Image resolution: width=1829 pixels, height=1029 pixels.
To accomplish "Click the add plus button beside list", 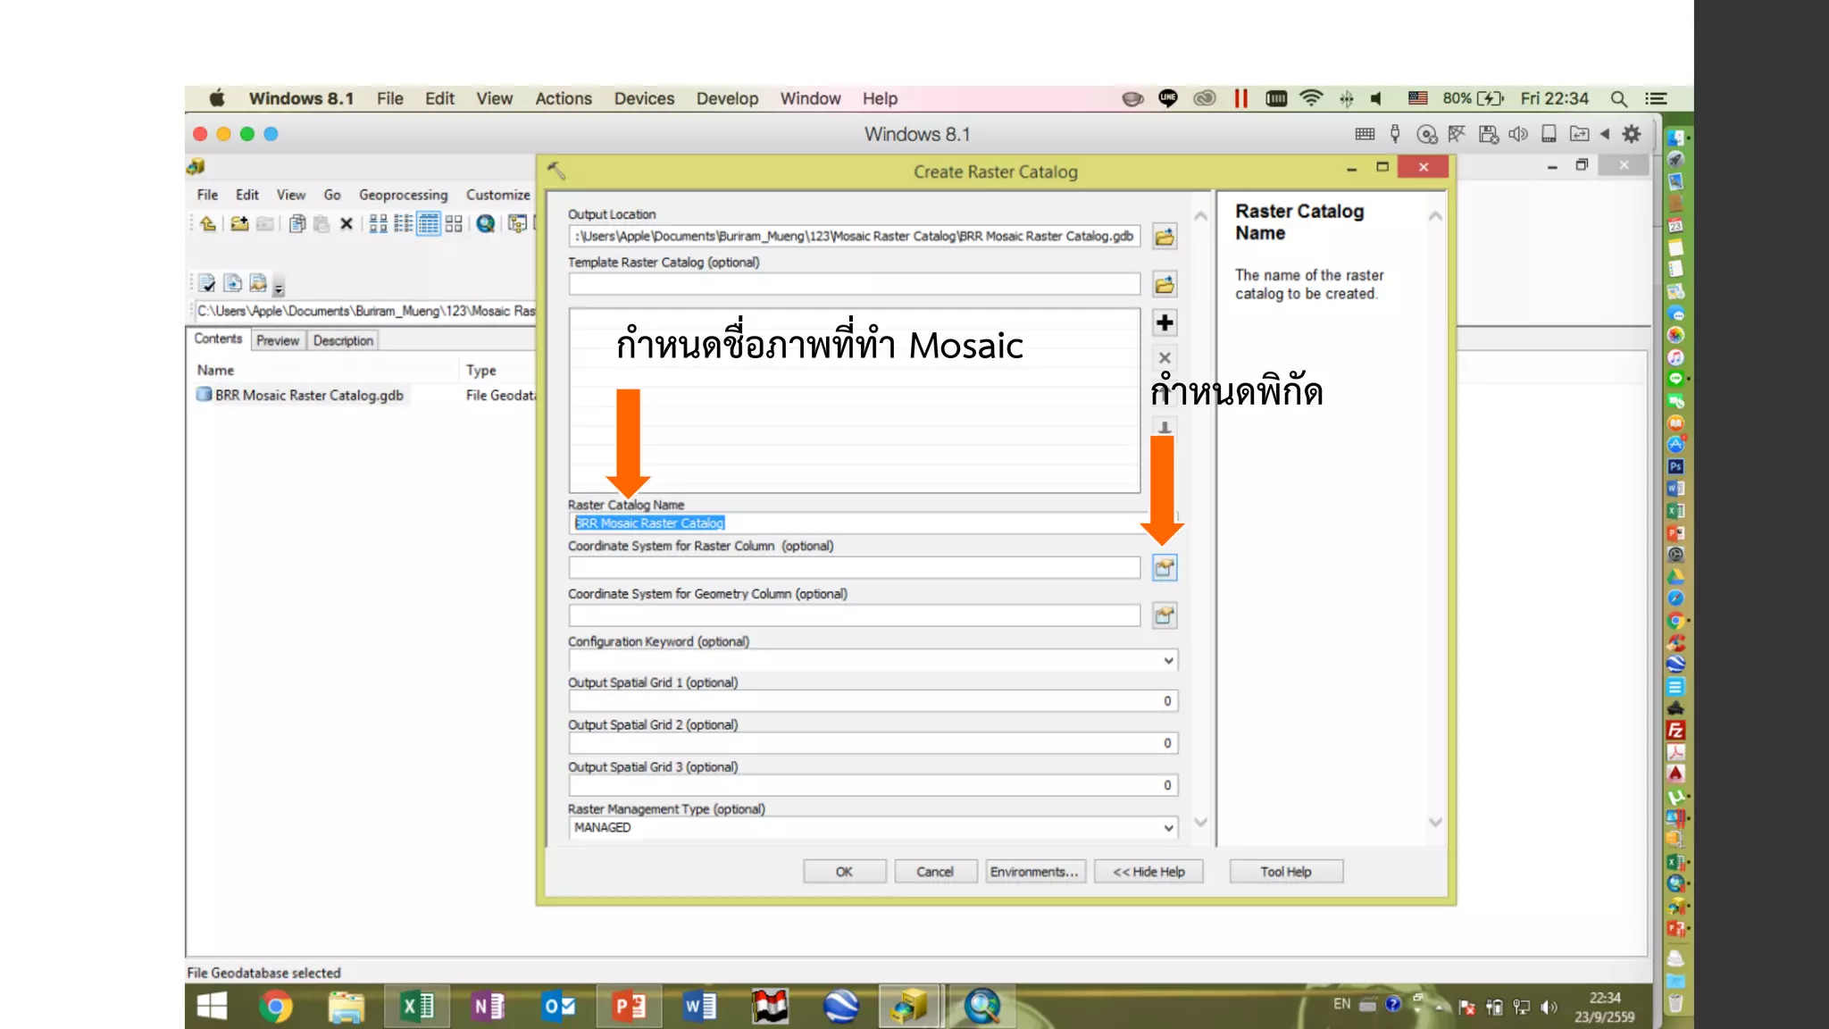I will tap(1165, 322).
